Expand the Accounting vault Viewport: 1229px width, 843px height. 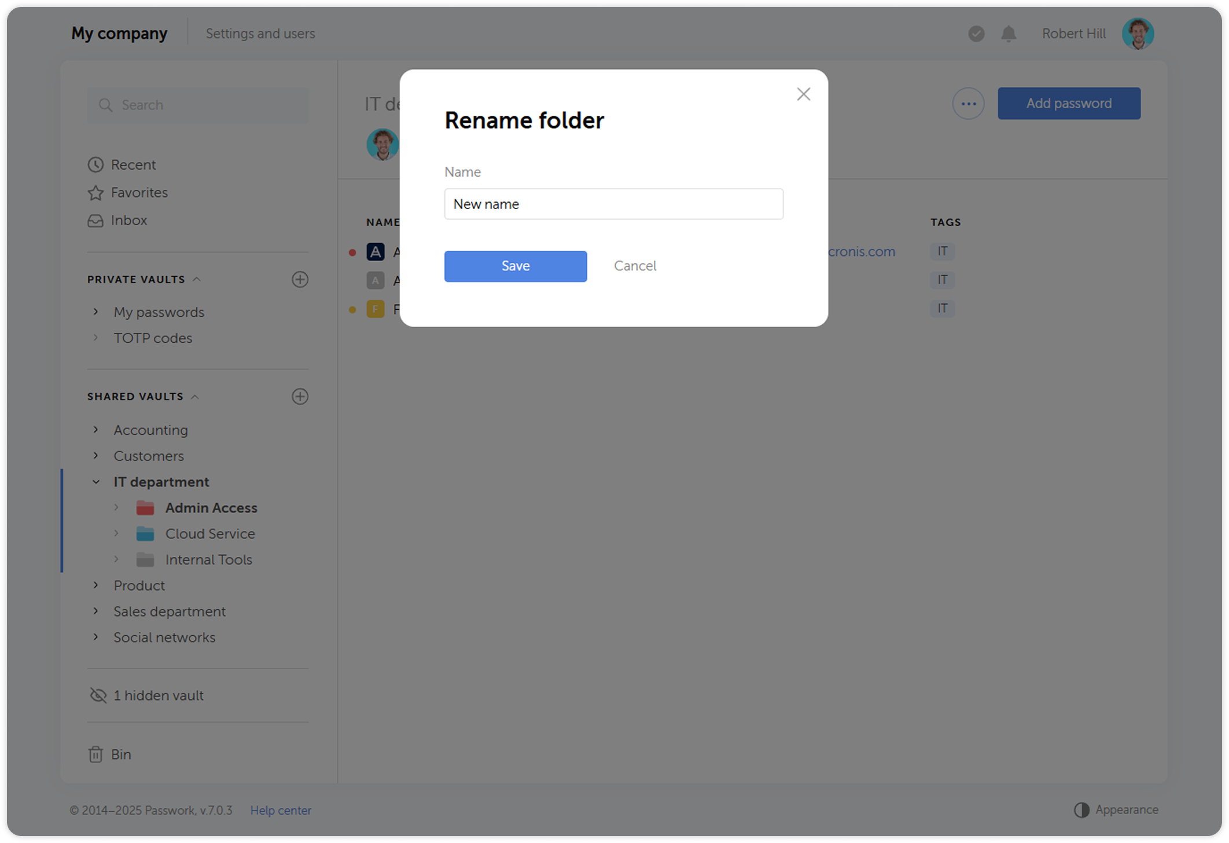95,430
